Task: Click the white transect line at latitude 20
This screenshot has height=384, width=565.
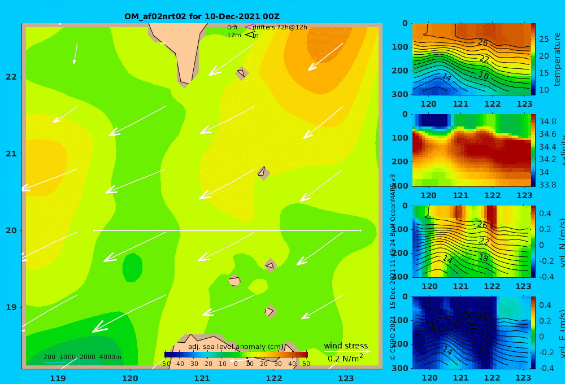Action: click(x=227, y=230)
